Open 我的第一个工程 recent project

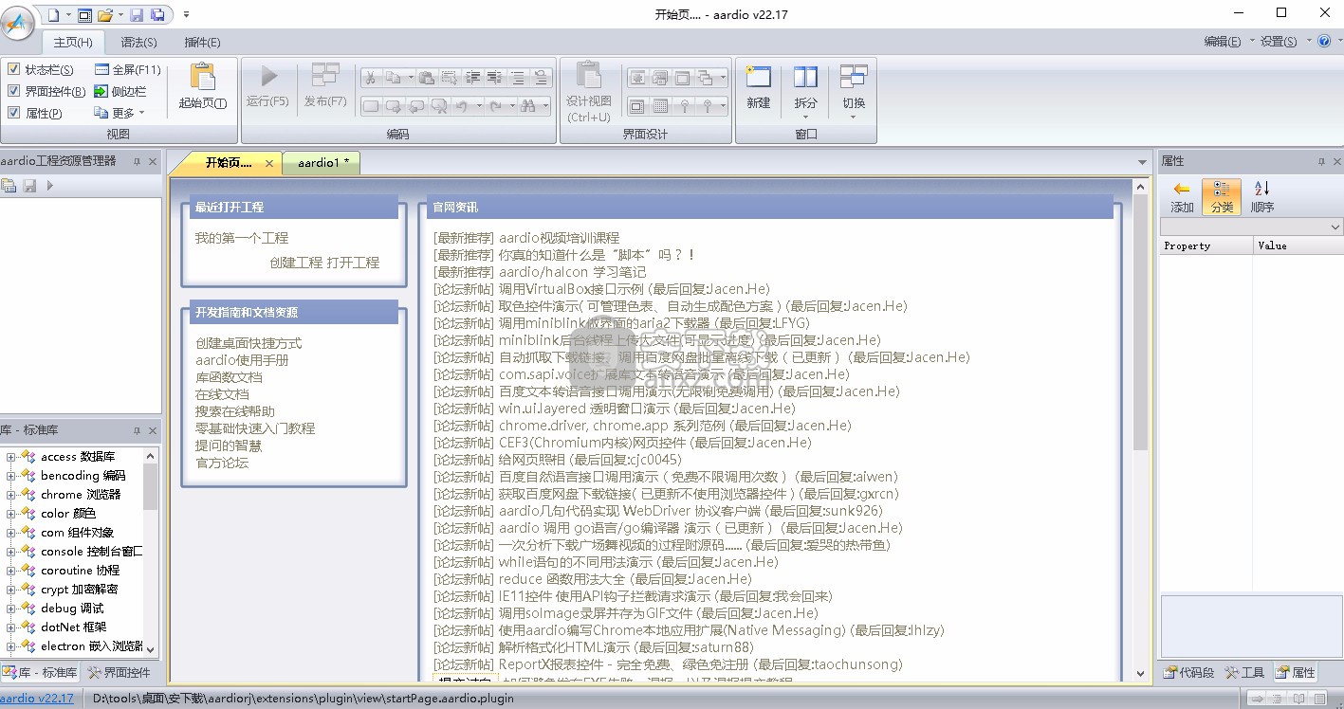242,238
